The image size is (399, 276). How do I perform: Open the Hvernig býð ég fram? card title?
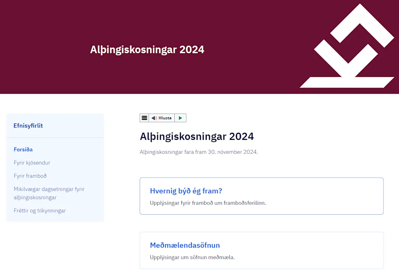point(186,191)
